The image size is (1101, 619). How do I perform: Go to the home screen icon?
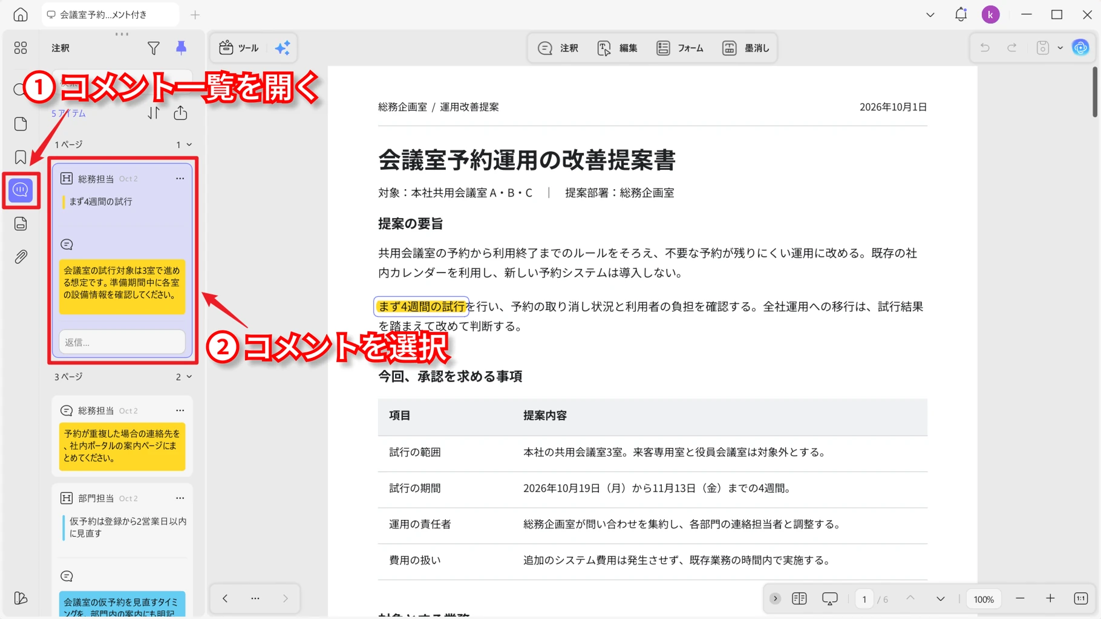click(x=21, y=15)
